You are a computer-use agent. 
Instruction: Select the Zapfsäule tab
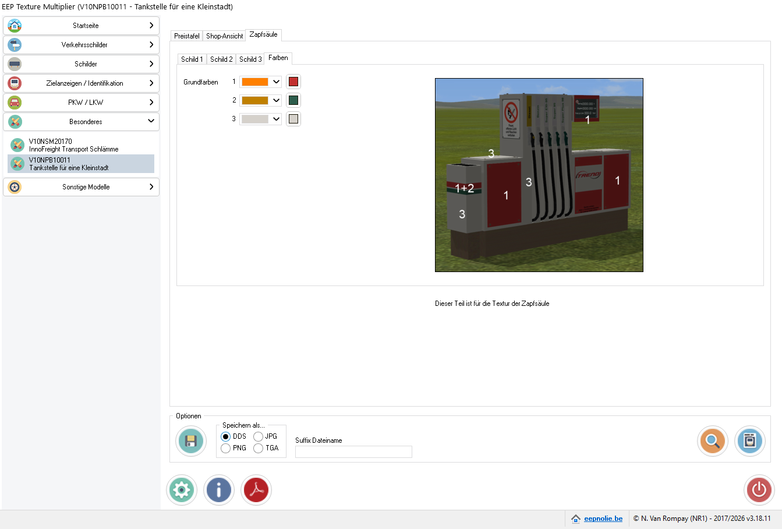click(x=263, y=35)
